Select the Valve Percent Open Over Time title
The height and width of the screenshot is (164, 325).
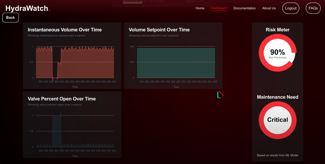point(62,99)
